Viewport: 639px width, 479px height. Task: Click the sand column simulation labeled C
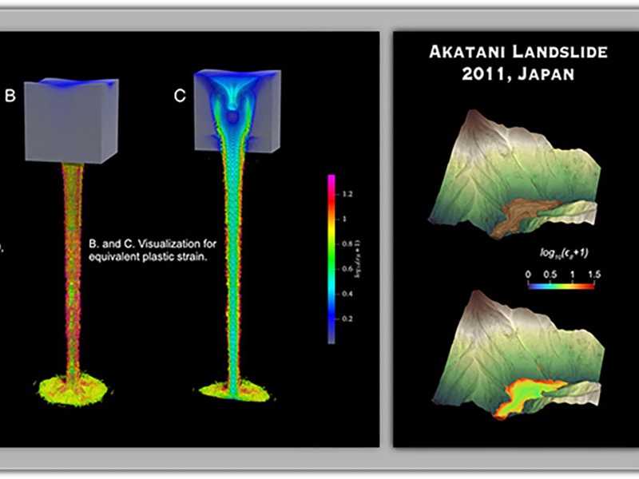click(x=236, y=236)
